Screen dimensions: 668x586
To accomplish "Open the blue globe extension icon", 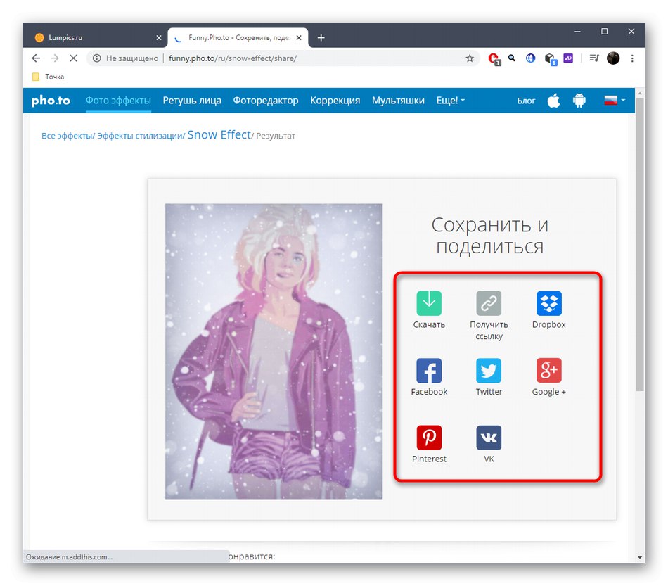I will [530, 58].
